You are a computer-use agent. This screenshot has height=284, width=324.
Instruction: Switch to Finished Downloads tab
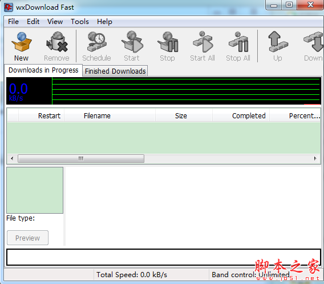click(x=115, y=71)
